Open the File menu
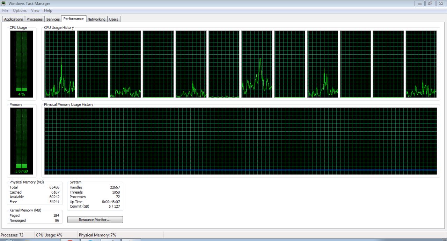Screen dimensions: 447x241 point(5,10)
